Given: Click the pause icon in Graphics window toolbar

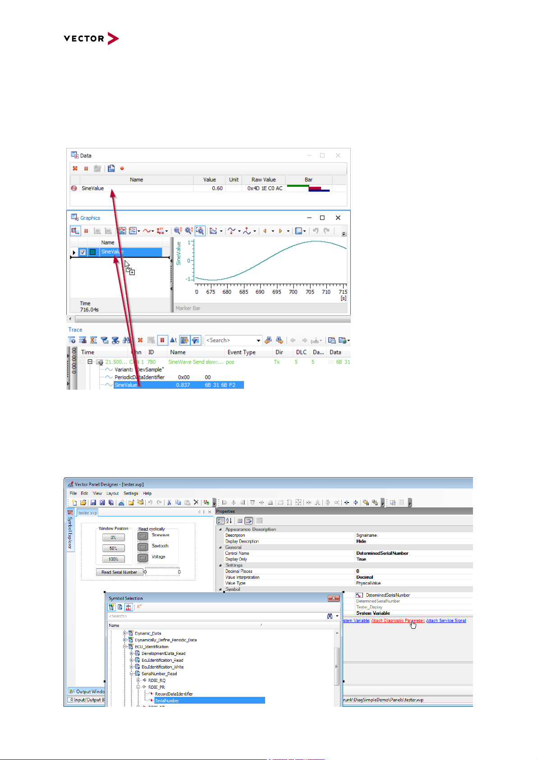Looking at the screenshot, I should pyautogui.click(x=86, y=231).
